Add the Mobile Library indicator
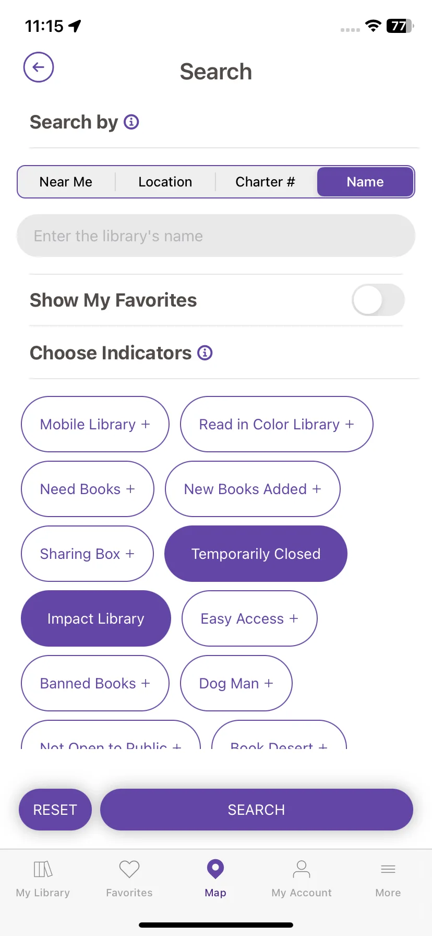The height and width of the screenshot is (936, 432). pyautogui.click(x=95, y=424)
